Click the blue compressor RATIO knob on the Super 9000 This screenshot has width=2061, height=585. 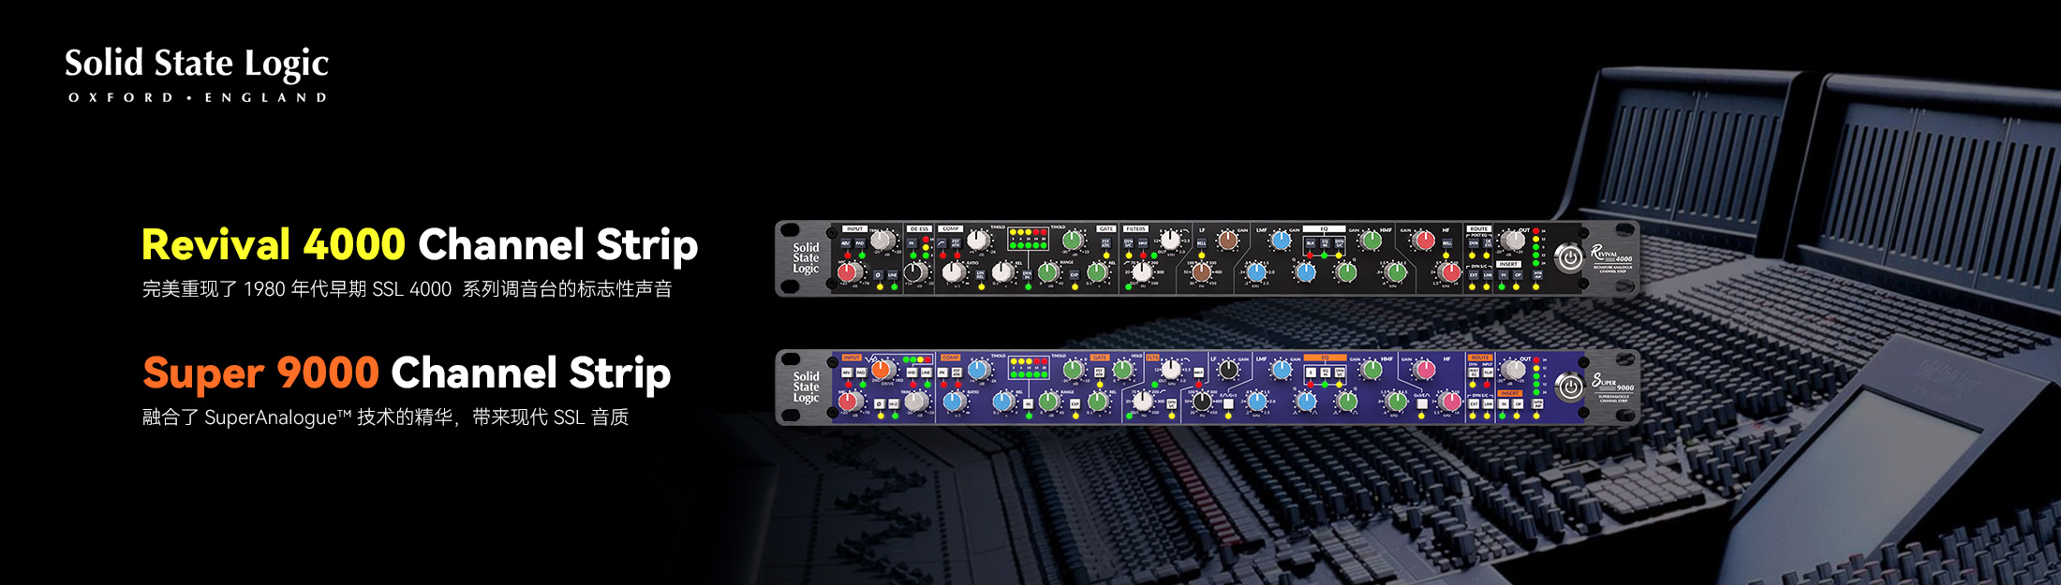[953, 401]
